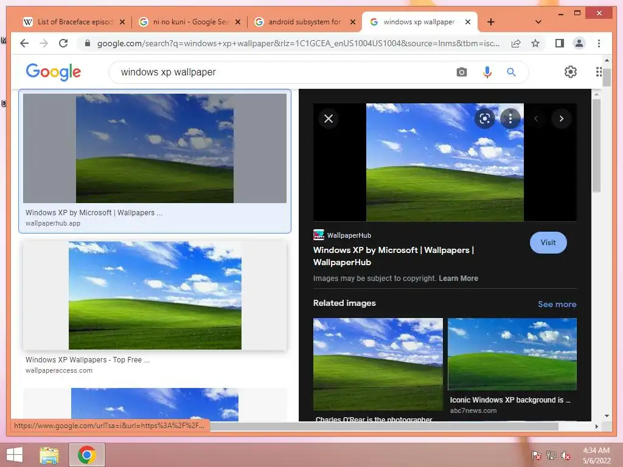Close the image preview panel
The width and height of the screenshot is (623, 467).
(x=328, y=119)
